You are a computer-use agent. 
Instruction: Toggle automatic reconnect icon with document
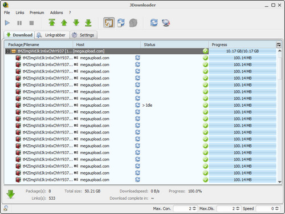pyautogui.click(x=121, y=23)
